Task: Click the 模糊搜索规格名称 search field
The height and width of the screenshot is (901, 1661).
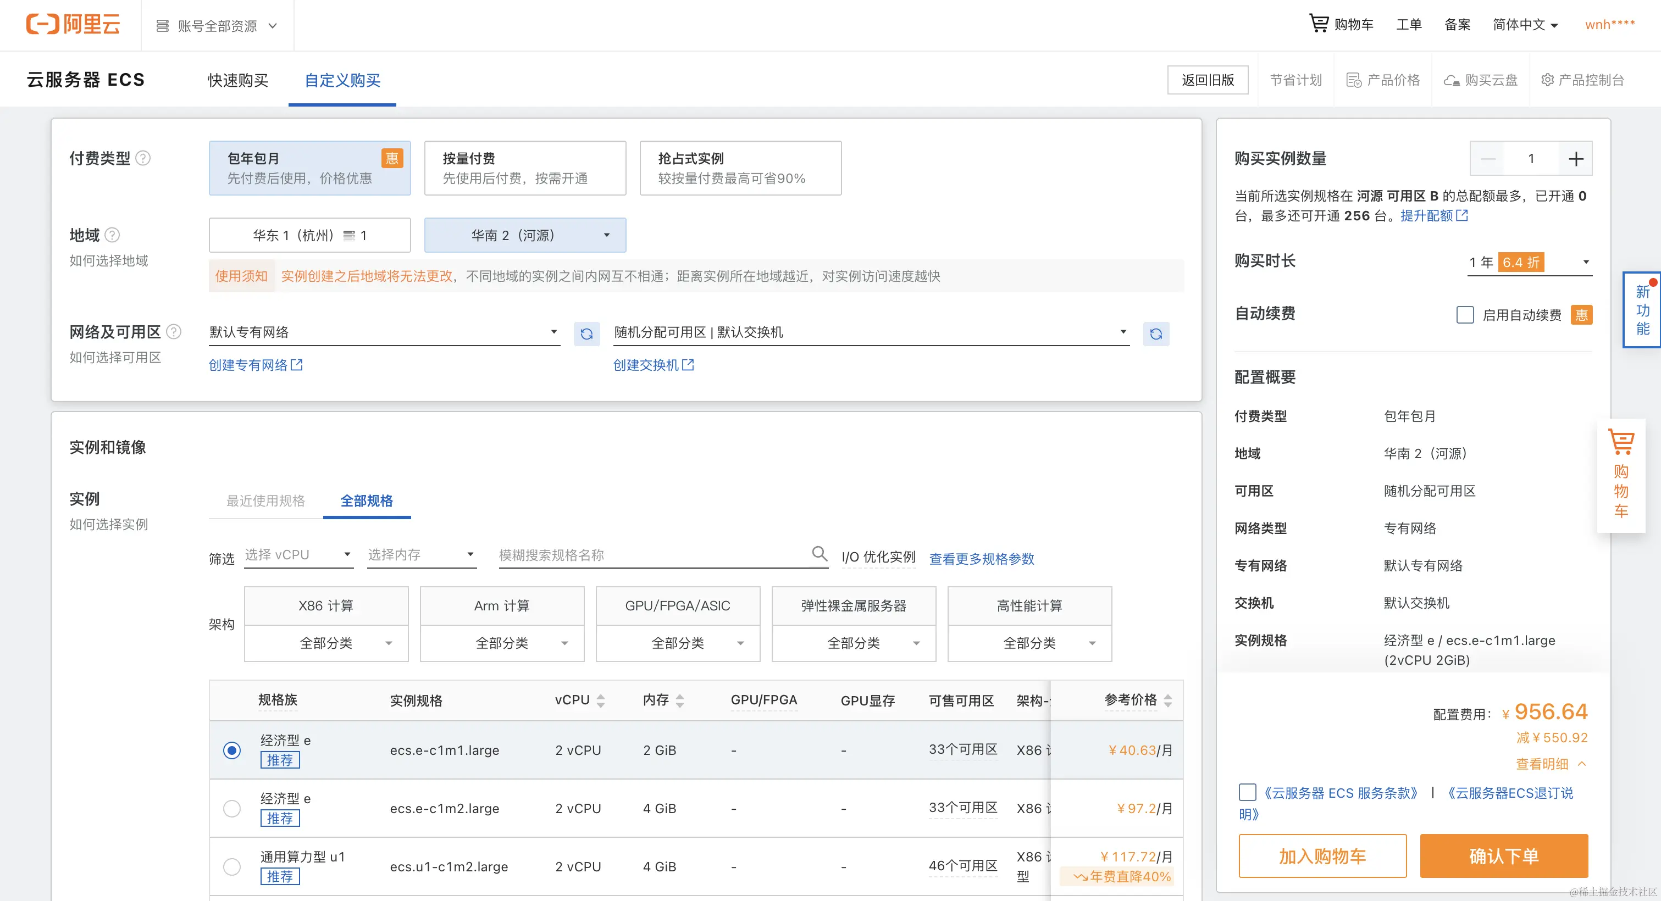Action: [x=651, y=555]
